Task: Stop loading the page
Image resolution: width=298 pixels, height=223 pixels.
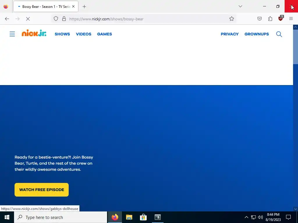Action: pyautogui.click(x=28, y=19)
